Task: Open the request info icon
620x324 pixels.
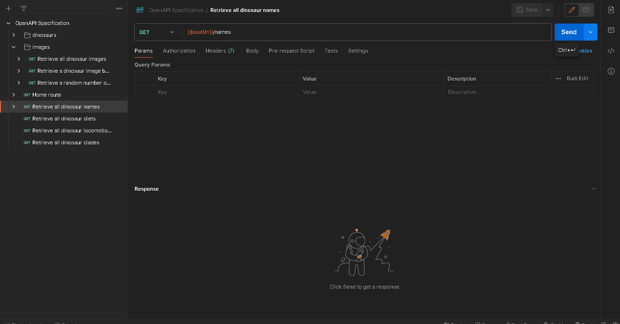Action: 611,71
